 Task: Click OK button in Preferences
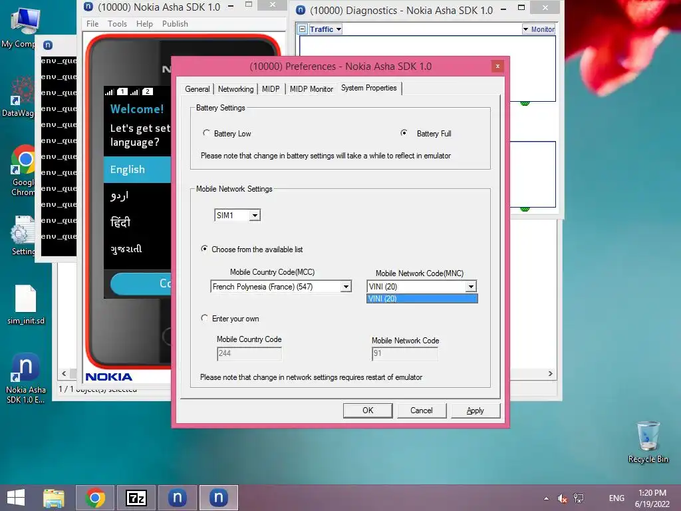(368, 411)
